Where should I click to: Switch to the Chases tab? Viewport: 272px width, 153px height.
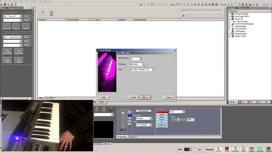[x=98, y=144]
